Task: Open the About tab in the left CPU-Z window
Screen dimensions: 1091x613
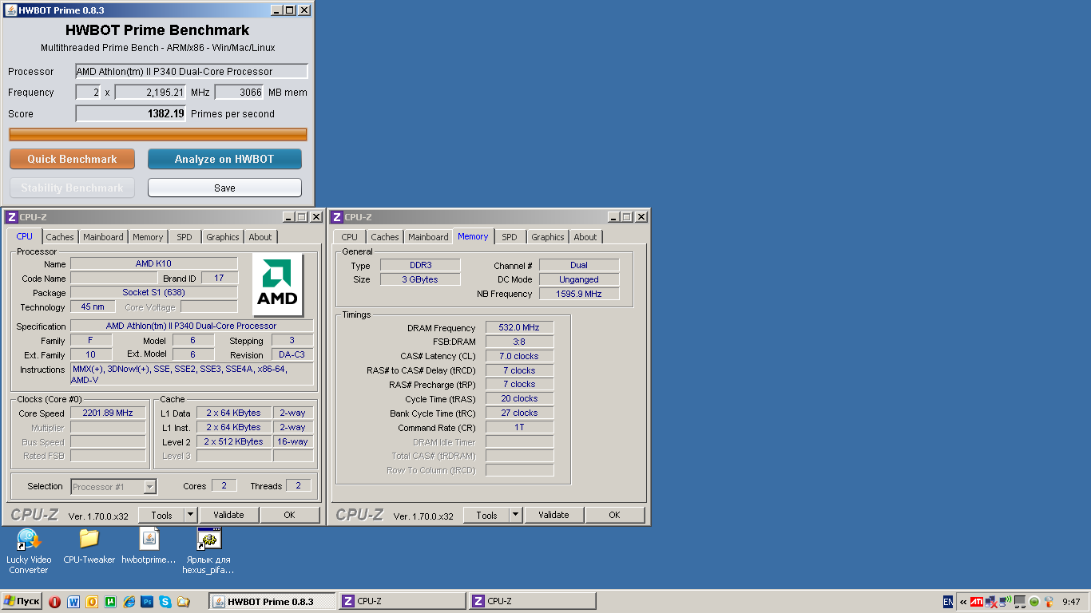Action: tap(260, 237)
